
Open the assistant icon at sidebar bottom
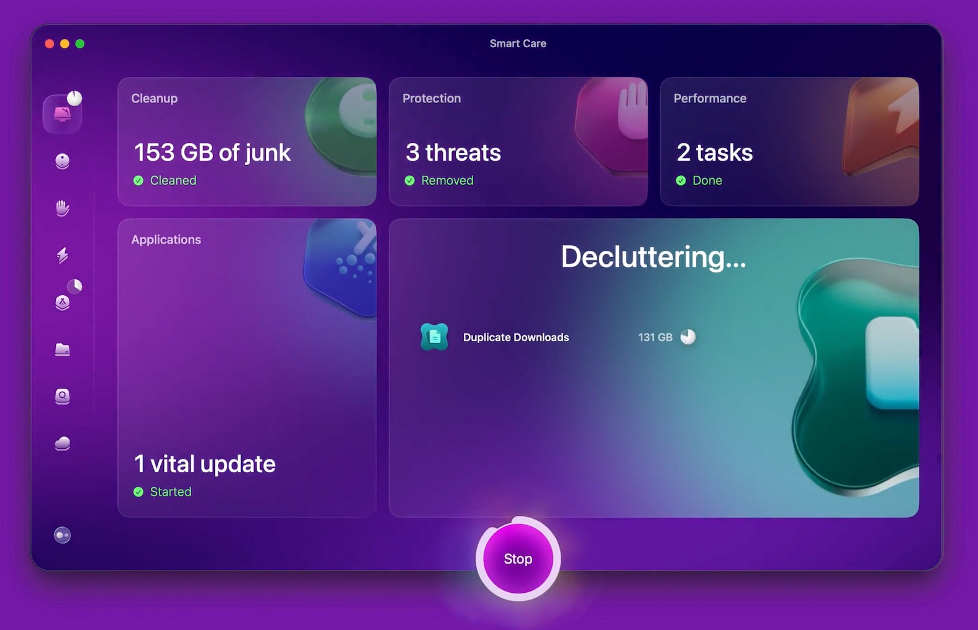coord(62,535)
